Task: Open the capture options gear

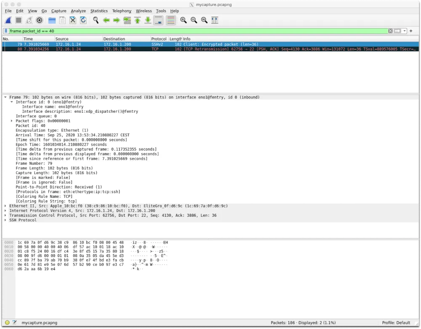Action: [39, 20]
